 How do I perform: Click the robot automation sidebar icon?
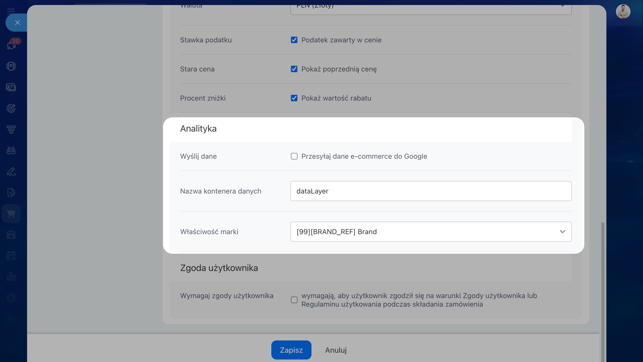click(x=11, y=150)
